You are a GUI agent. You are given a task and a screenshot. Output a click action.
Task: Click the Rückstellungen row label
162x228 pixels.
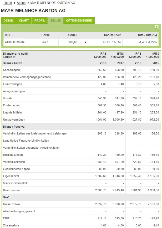tap(13, 155)
